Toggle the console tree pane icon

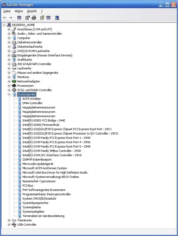tap(19, 18)
